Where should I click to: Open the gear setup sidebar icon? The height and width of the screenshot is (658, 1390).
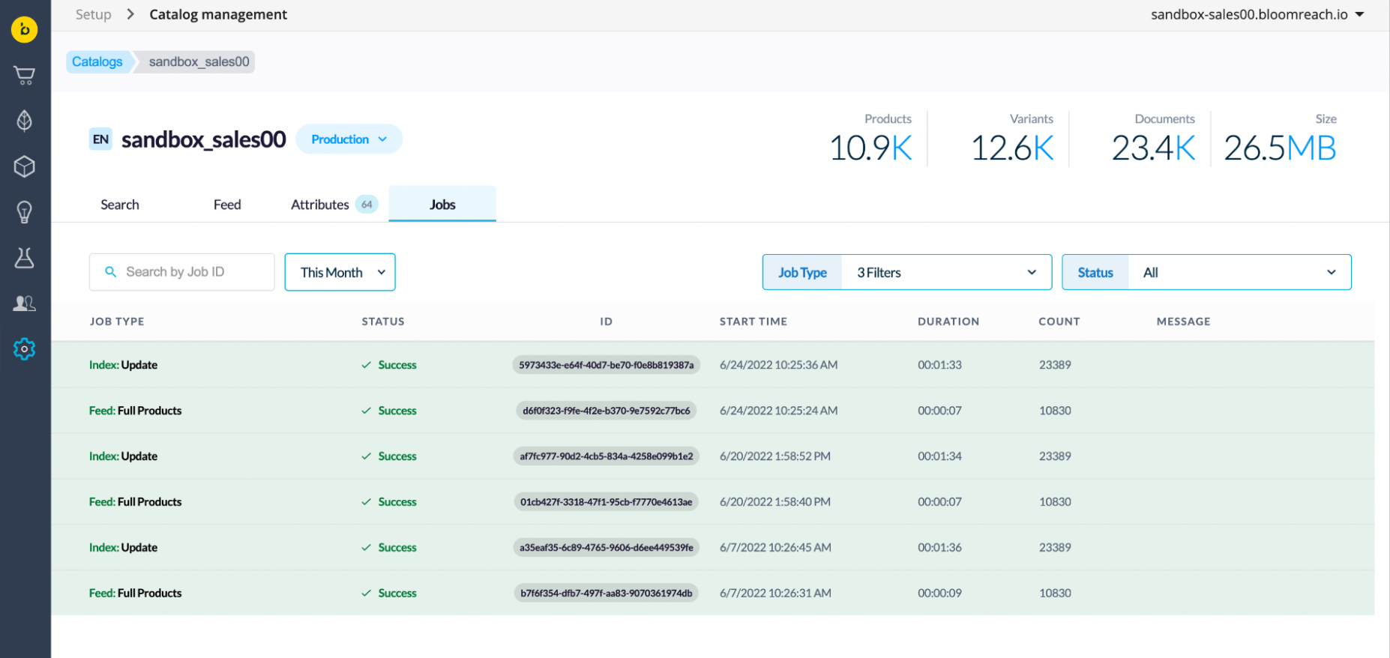pos(24,348)
